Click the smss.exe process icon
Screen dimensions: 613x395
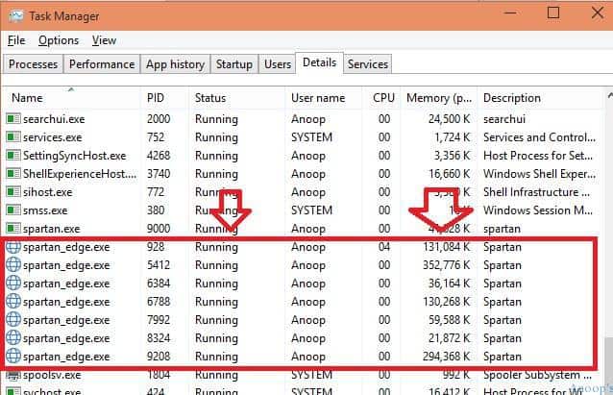tap(13, 210)
